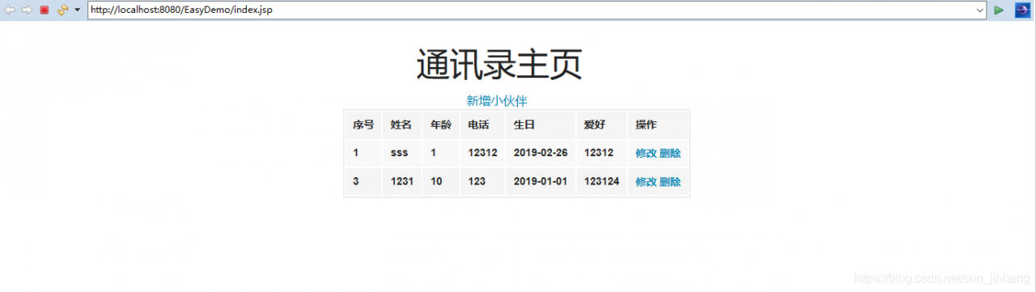This screenshot has height=292, width=1036.
Task: Open the dropdown arrow beside the refresh icon
Action: coord(77,10)
